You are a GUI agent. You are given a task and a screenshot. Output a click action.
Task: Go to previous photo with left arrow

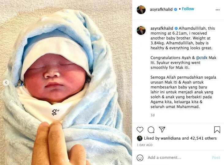pyautogui.click(x=6, y=83)
